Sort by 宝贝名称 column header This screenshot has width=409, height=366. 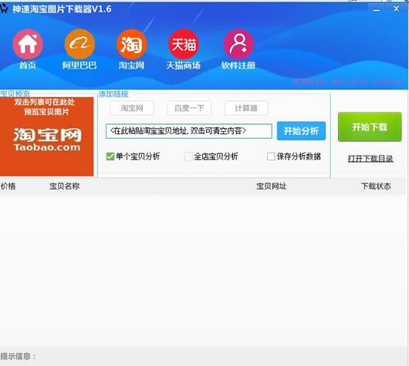(64, 186)
